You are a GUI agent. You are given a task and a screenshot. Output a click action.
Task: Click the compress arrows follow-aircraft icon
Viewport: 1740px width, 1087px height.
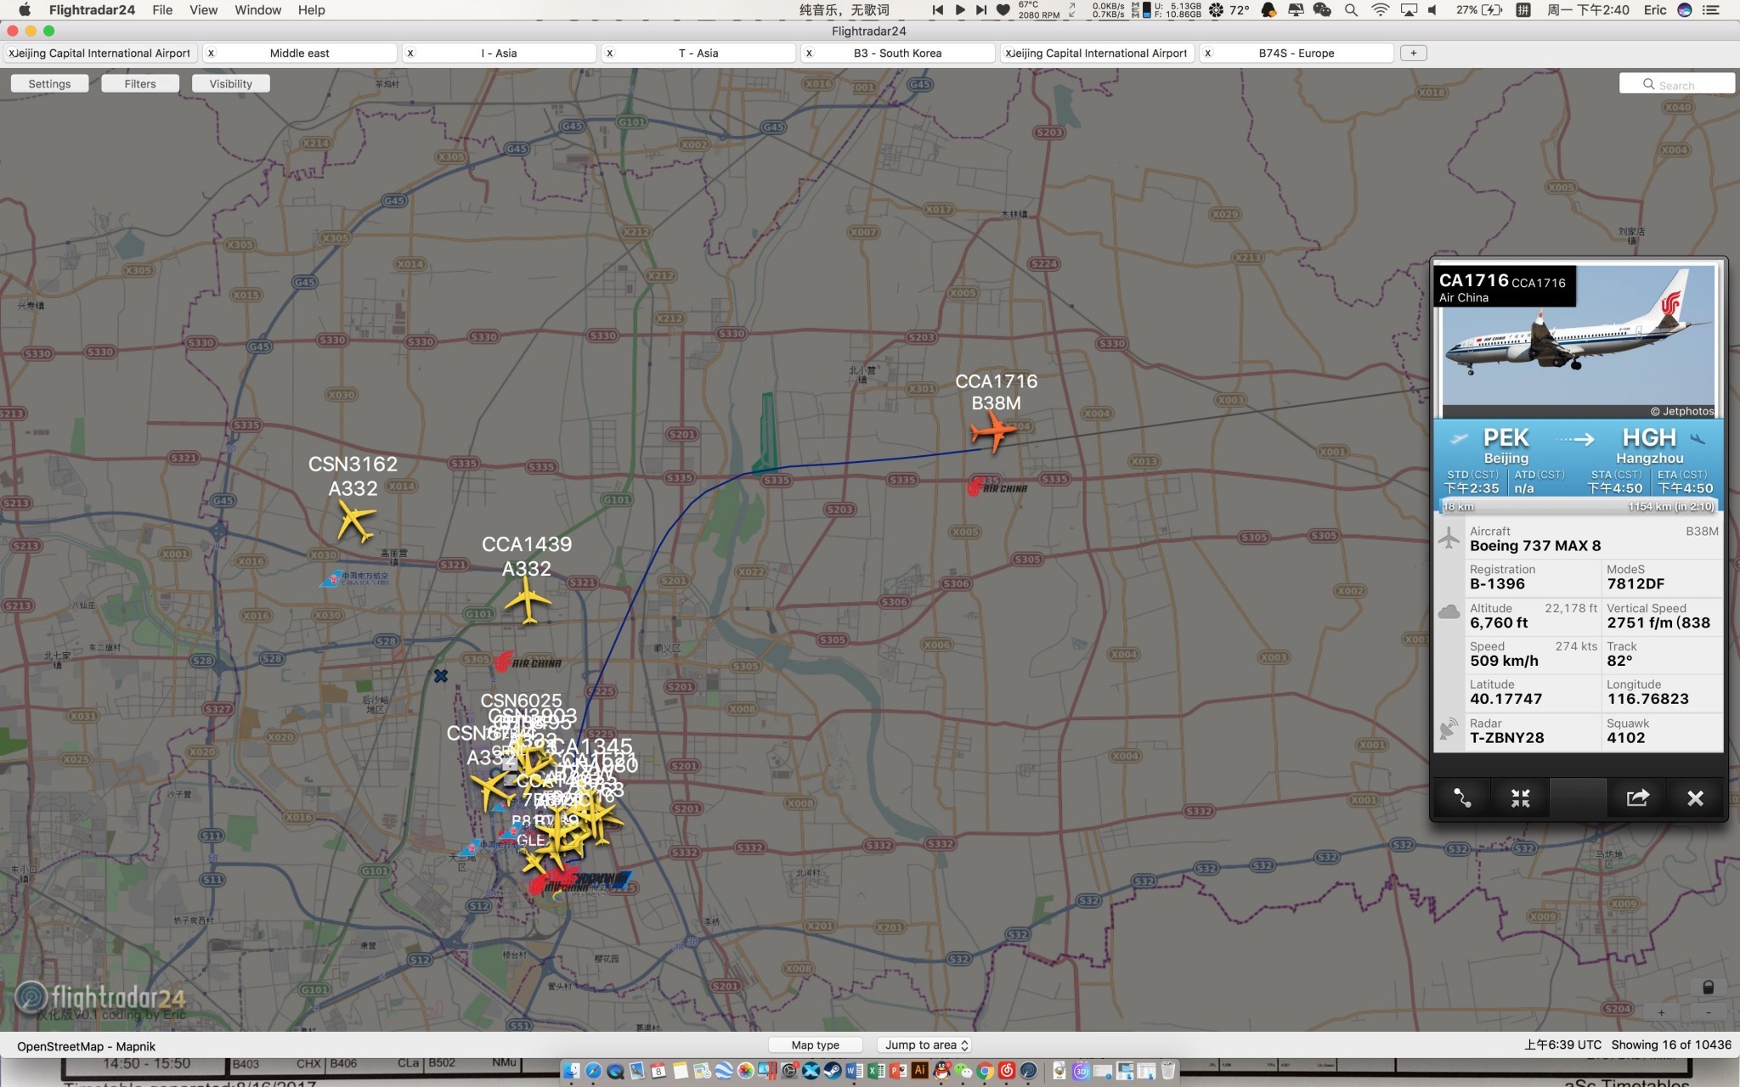tap(1520, 798)
